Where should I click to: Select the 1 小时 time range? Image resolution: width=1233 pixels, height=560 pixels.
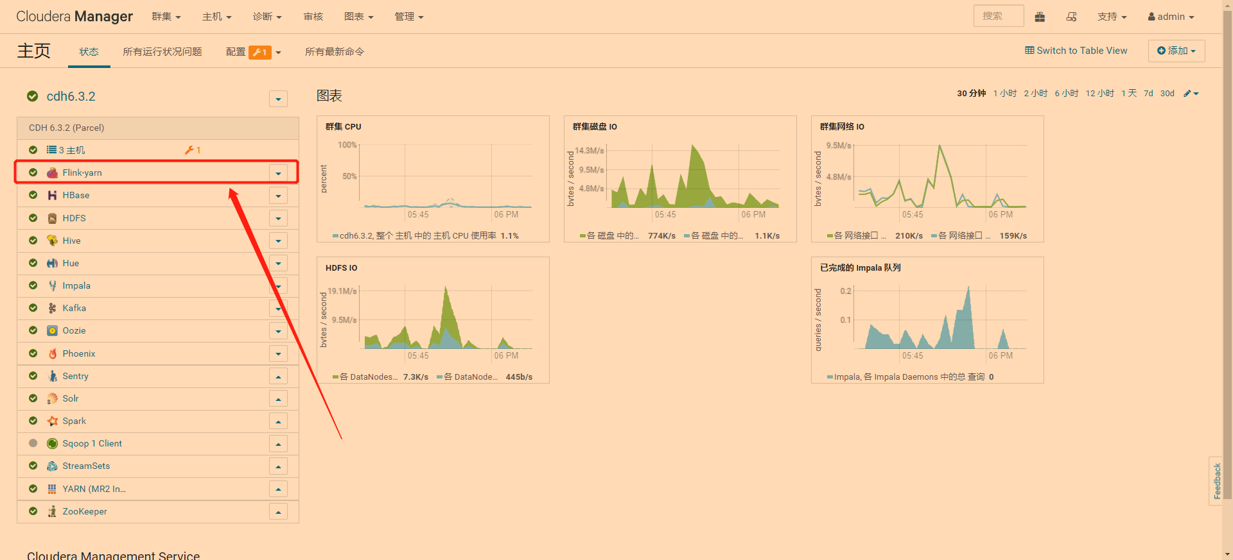coord(1005,94)
